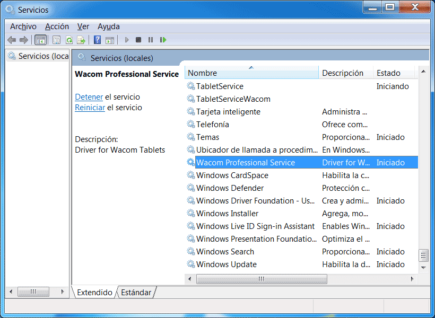Screen dimensions: 435x318
Task: Click the gear icon beside Telefonía
Action: point(190,125)
